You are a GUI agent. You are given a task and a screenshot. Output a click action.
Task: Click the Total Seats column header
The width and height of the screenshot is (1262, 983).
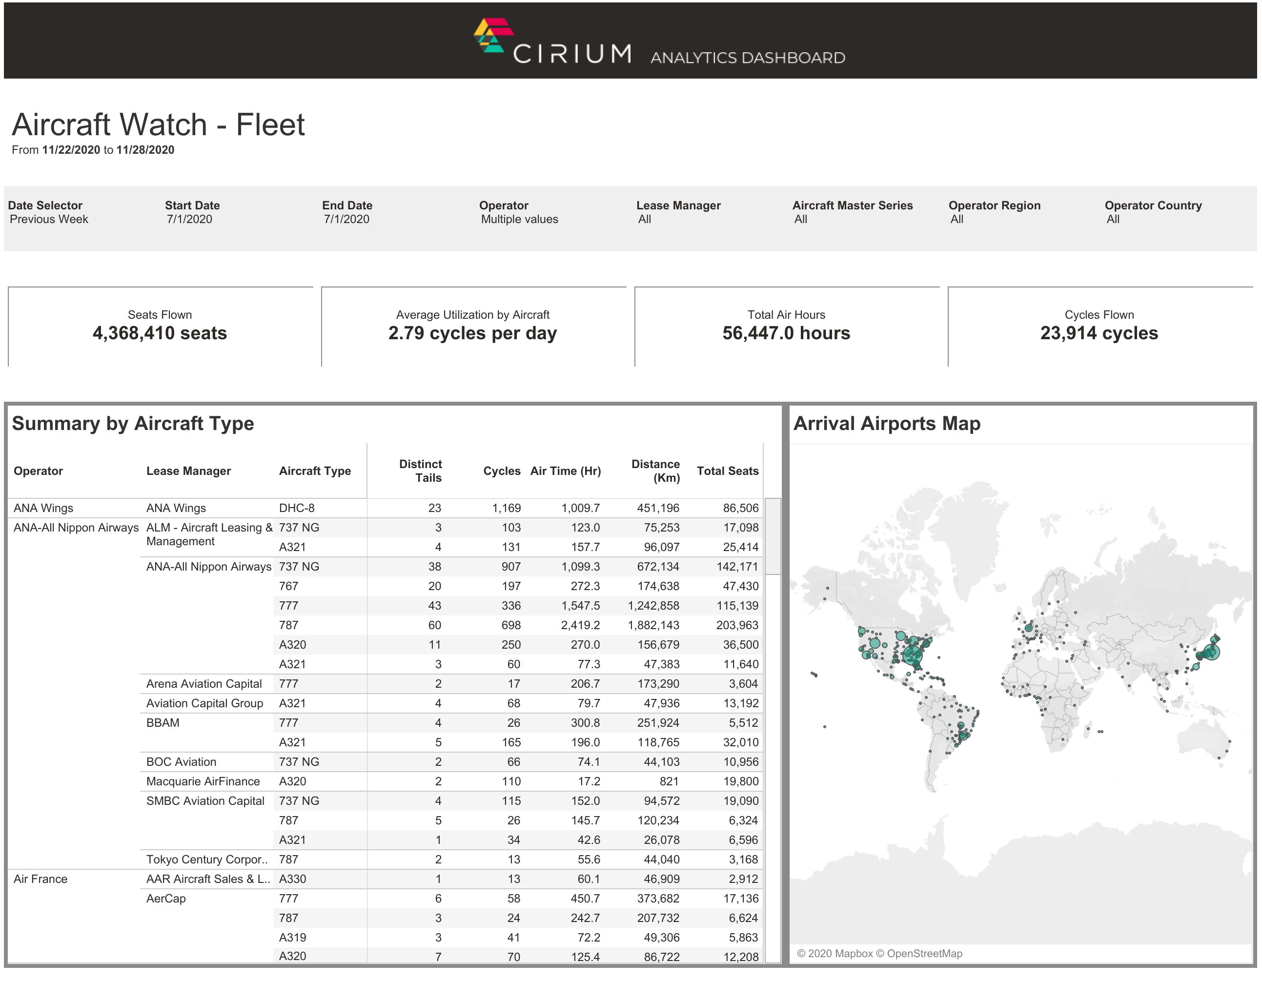click(x=728, y=471)
